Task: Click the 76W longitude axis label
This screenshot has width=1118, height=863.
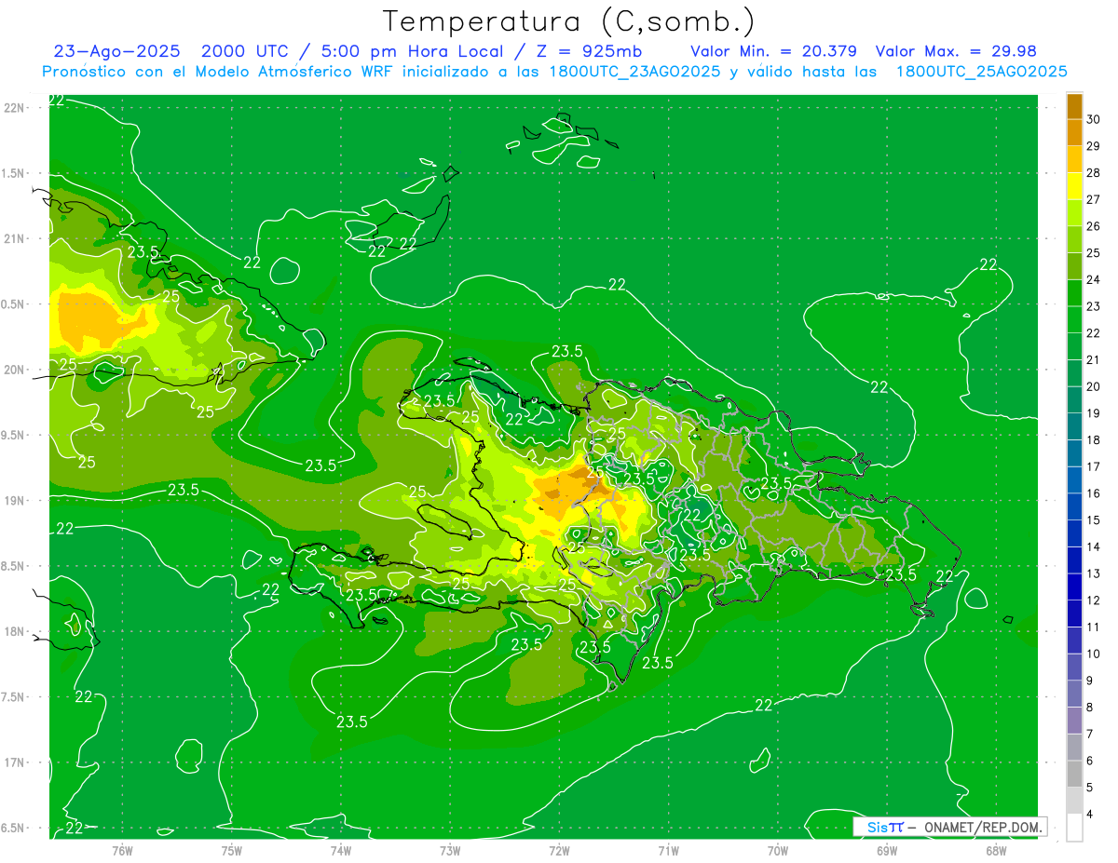Action: pyautogui.click(x=122, y=850)
